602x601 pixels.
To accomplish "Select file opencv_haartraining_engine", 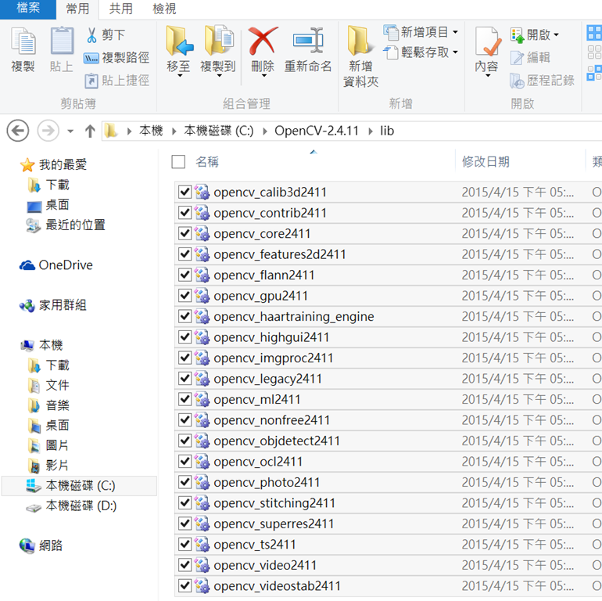I will 294,316.
